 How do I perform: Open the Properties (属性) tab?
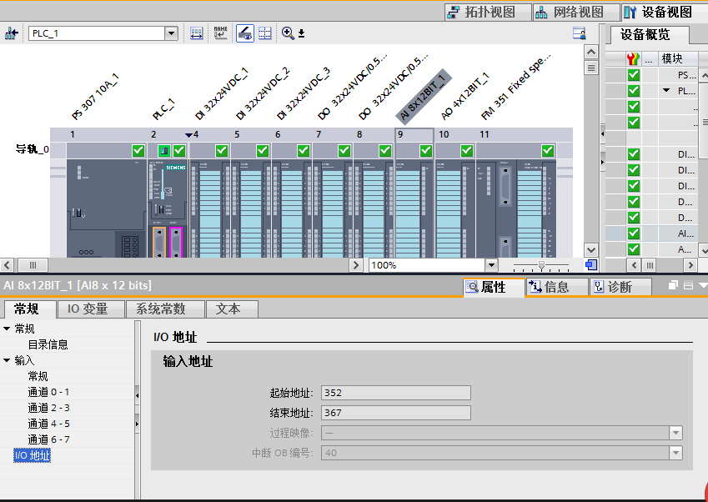[494, 287]
